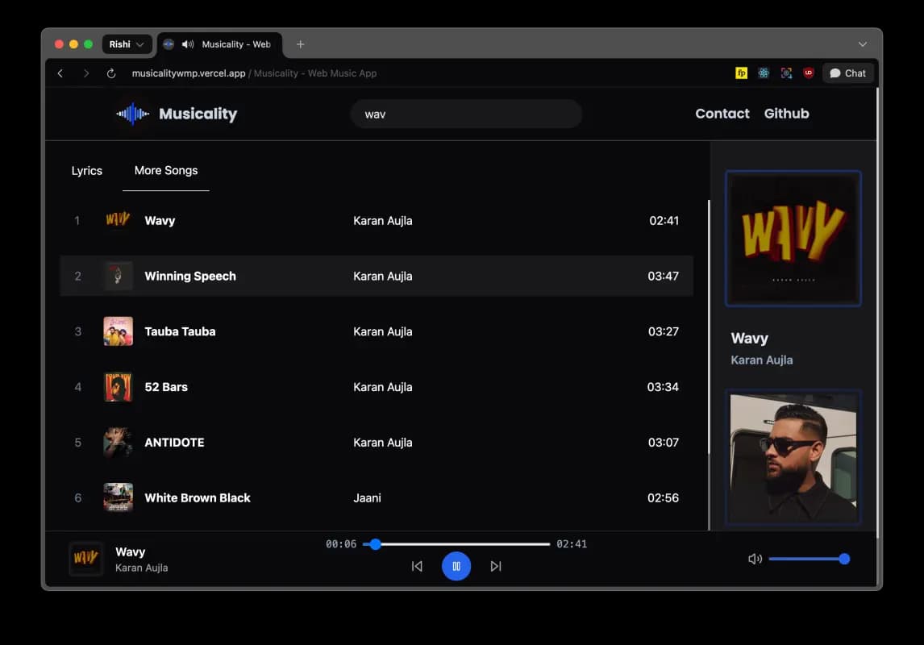The height and width of the screenshot is (645, 924).
Task: Open a new browser tab
Action: [x=300, y=44]
